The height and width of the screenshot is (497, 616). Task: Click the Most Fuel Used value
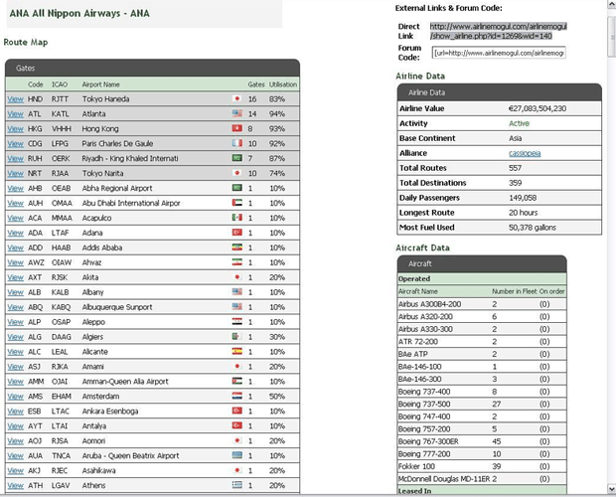pyautogui.click(x=533, y=228)
